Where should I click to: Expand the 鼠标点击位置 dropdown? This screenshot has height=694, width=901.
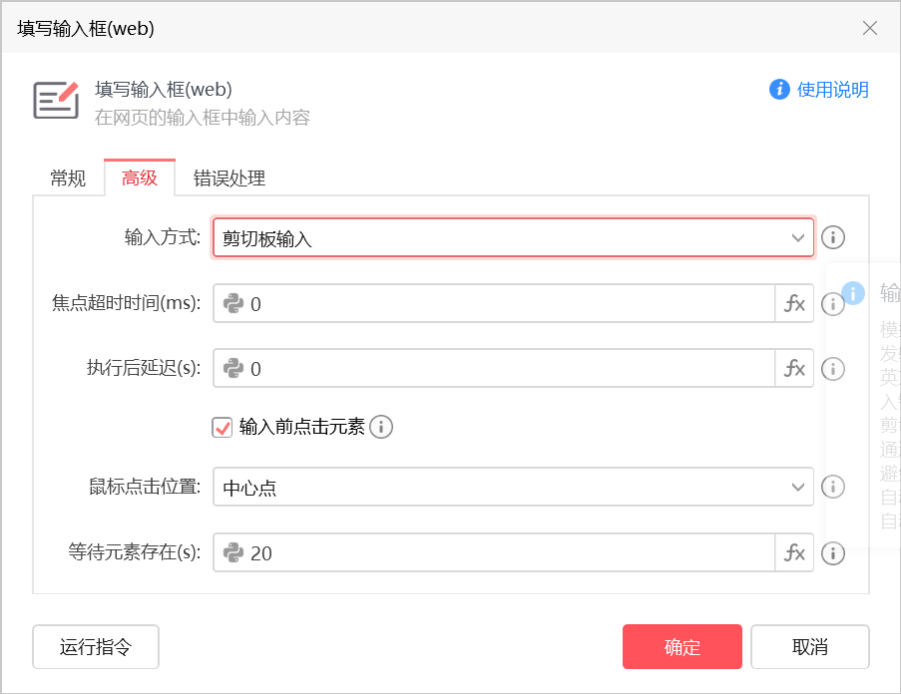(513, 488)
